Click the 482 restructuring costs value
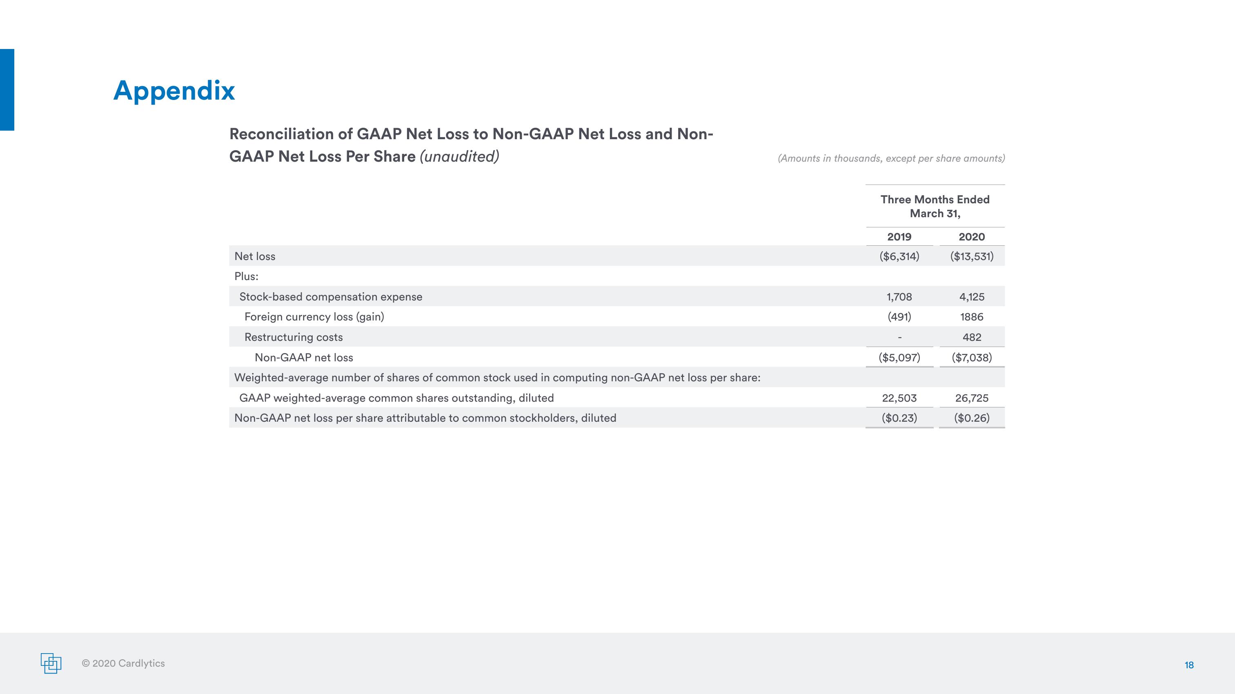Viewport: 1235px width, 694px height. pyautogui.click(x=972, y=337)
